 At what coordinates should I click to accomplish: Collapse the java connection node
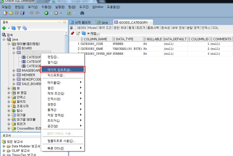click(x=4, y=39)
